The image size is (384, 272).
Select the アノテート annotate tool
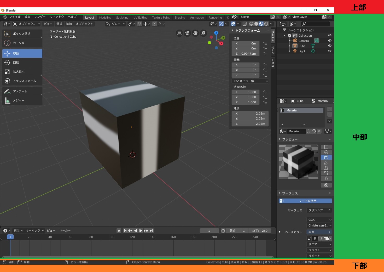[22, 91]
